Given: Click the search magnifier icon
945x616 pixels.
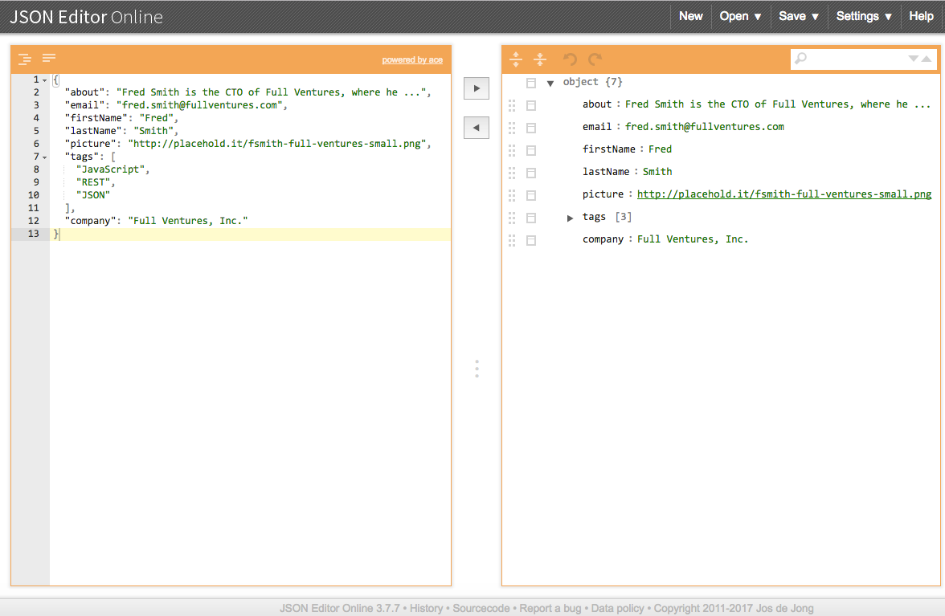Looking at the screenshot, I should click(800, 59).
